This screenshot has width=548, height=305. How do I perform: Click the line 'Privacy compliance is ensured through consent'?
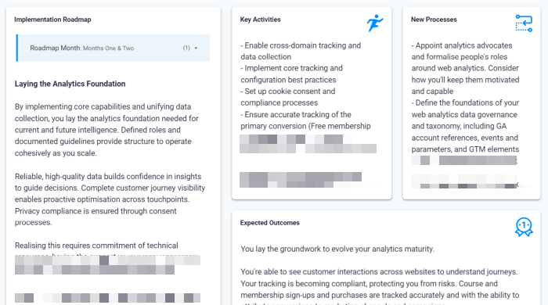coord(96,211)
